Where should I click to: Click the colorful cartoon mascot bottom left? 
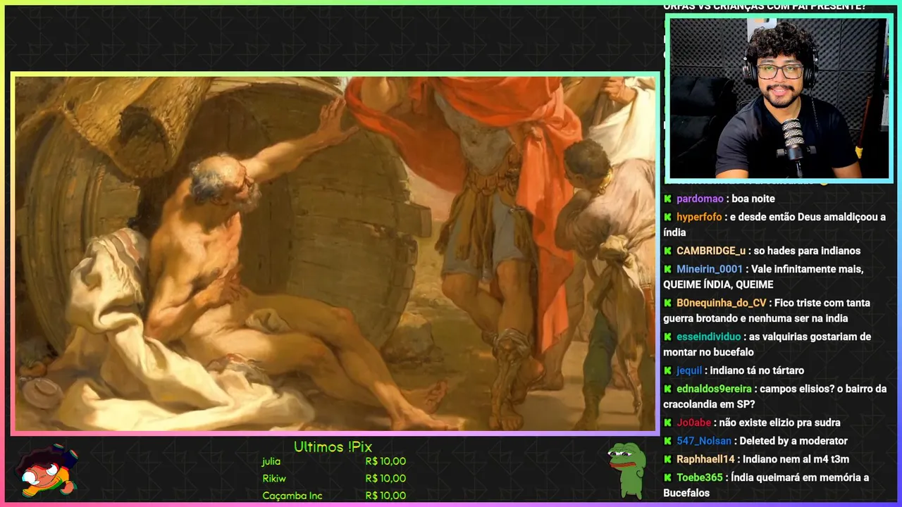[x=47, y=470]
